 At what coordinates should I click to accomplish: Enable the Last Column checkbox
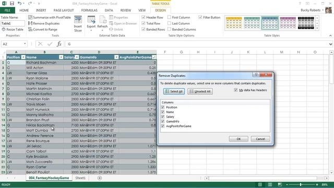(x=169, y=23)
